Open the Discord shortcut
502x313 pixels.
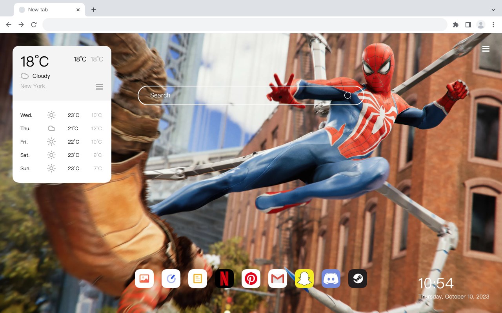pyautogui.click(x=331, y=279)
